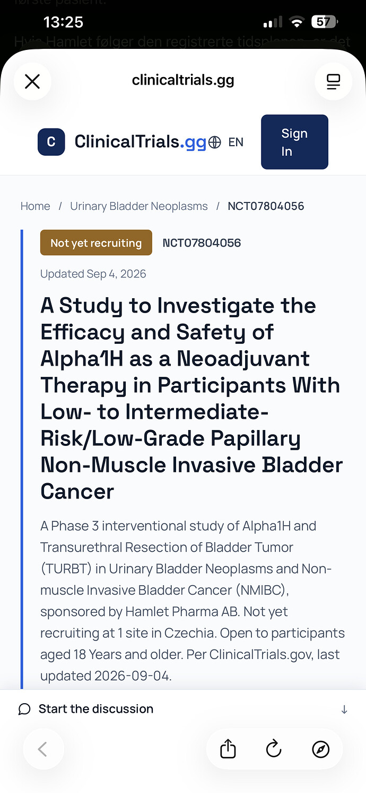Select the EN language dropdown
The width and height of the screenshot is (366, 793).
click(236, 142)
